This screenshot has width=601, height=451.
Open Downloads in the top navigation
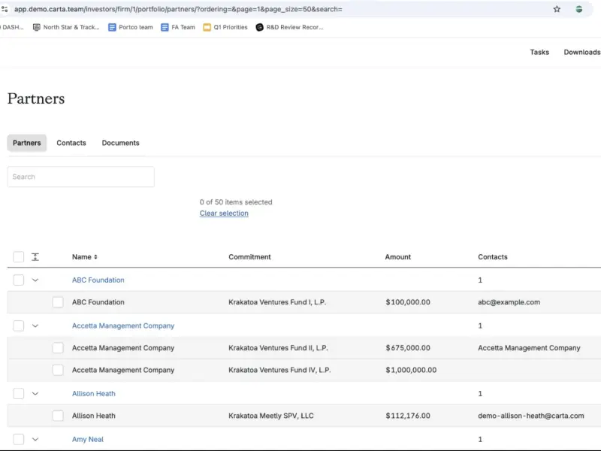pyautogui.click(x=581, y=52)
